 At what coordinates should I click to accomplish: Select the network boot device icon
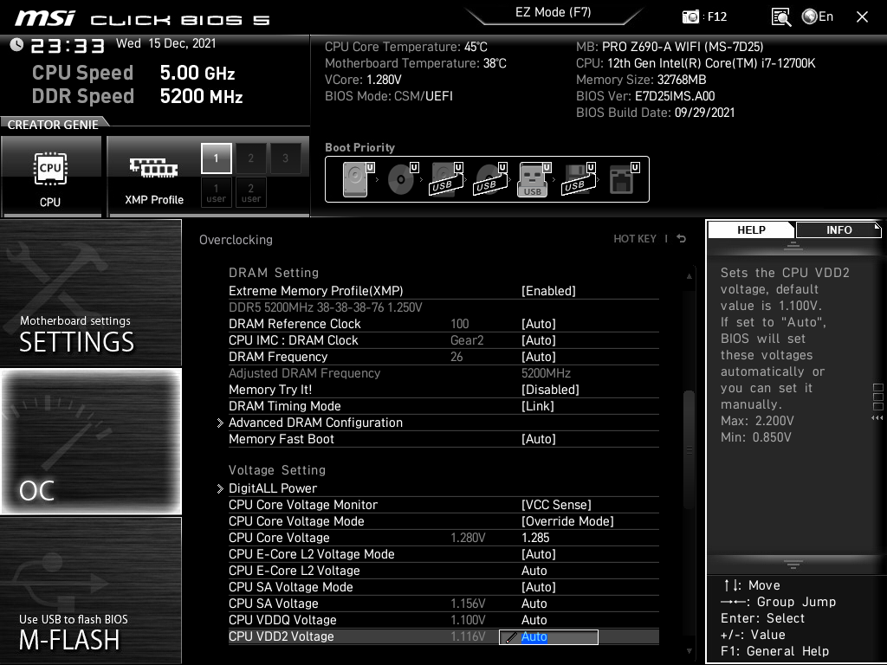(624, 179)
